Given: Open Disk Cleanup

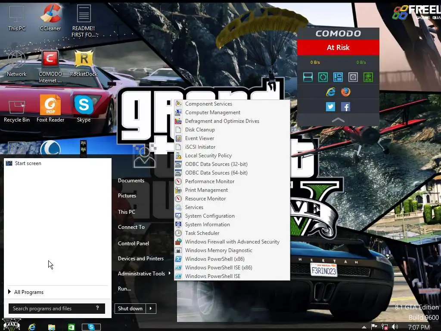Looking at the screenshot, I should click(x=232, y=129).
